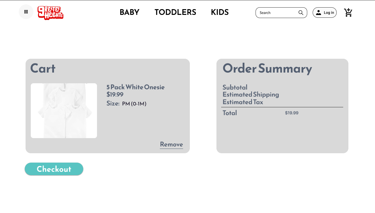Click the Estimated Tax label
375x213 pixels.
click(x=243, y=102)
